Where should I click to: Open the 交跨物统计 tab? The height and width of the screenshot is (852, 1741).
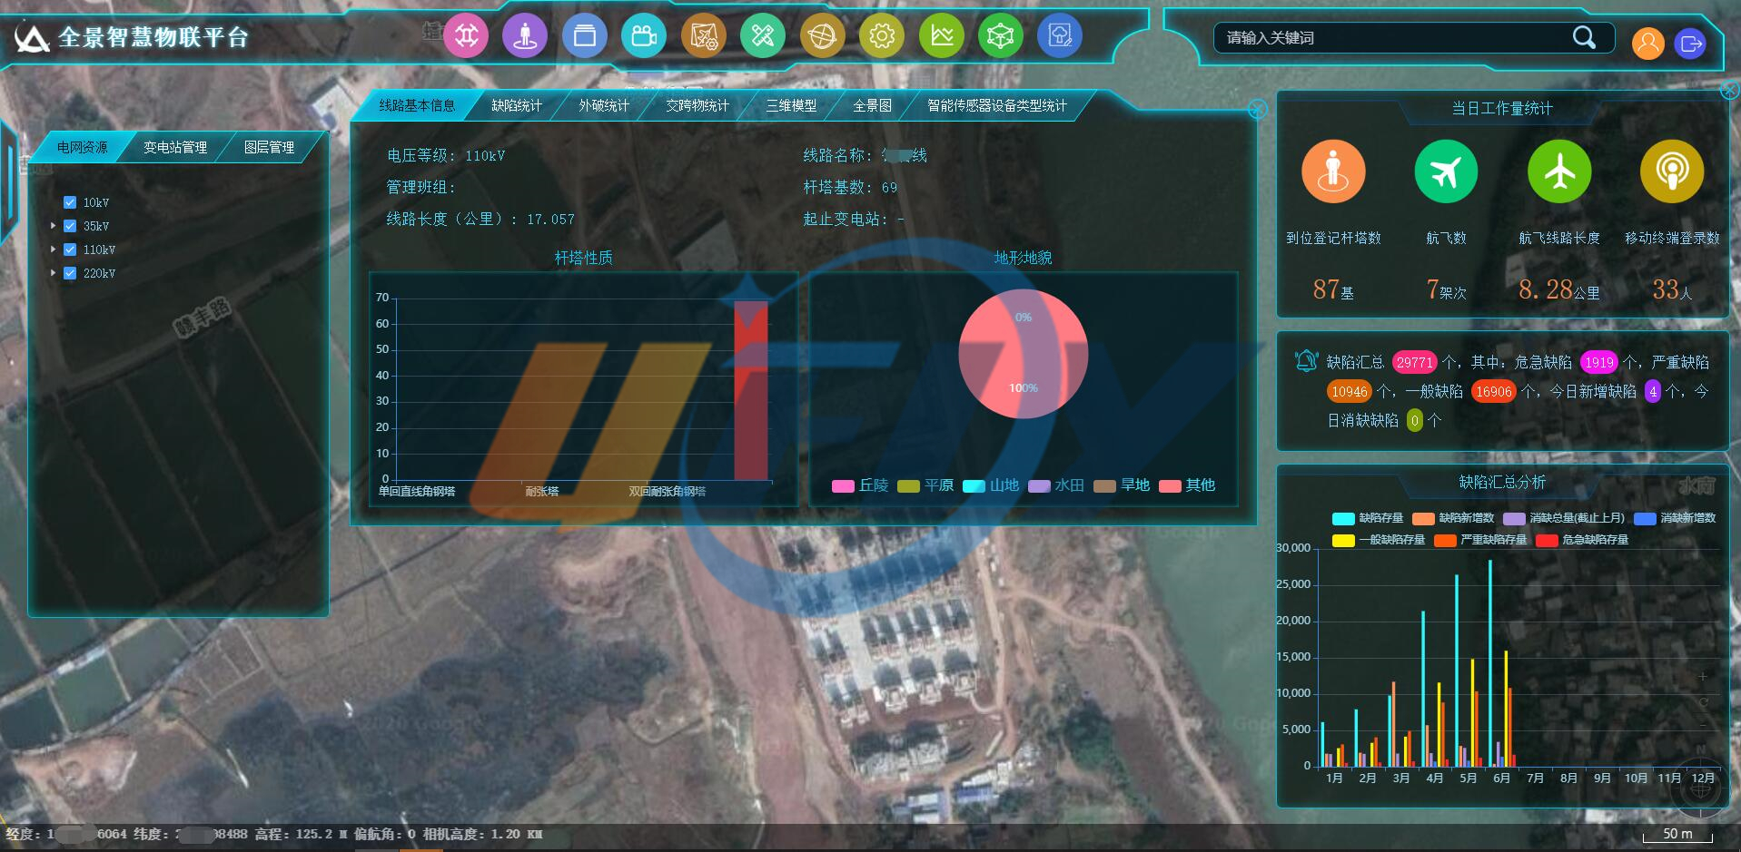[697, 105]
